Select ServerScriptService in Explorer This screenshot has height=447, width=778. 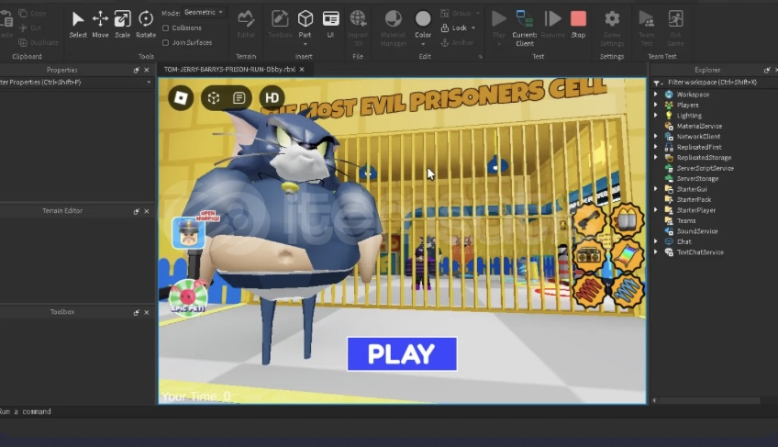[705, 168]
